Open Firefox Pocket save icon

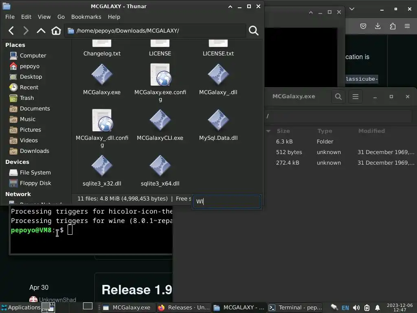(x=363, y=26)
